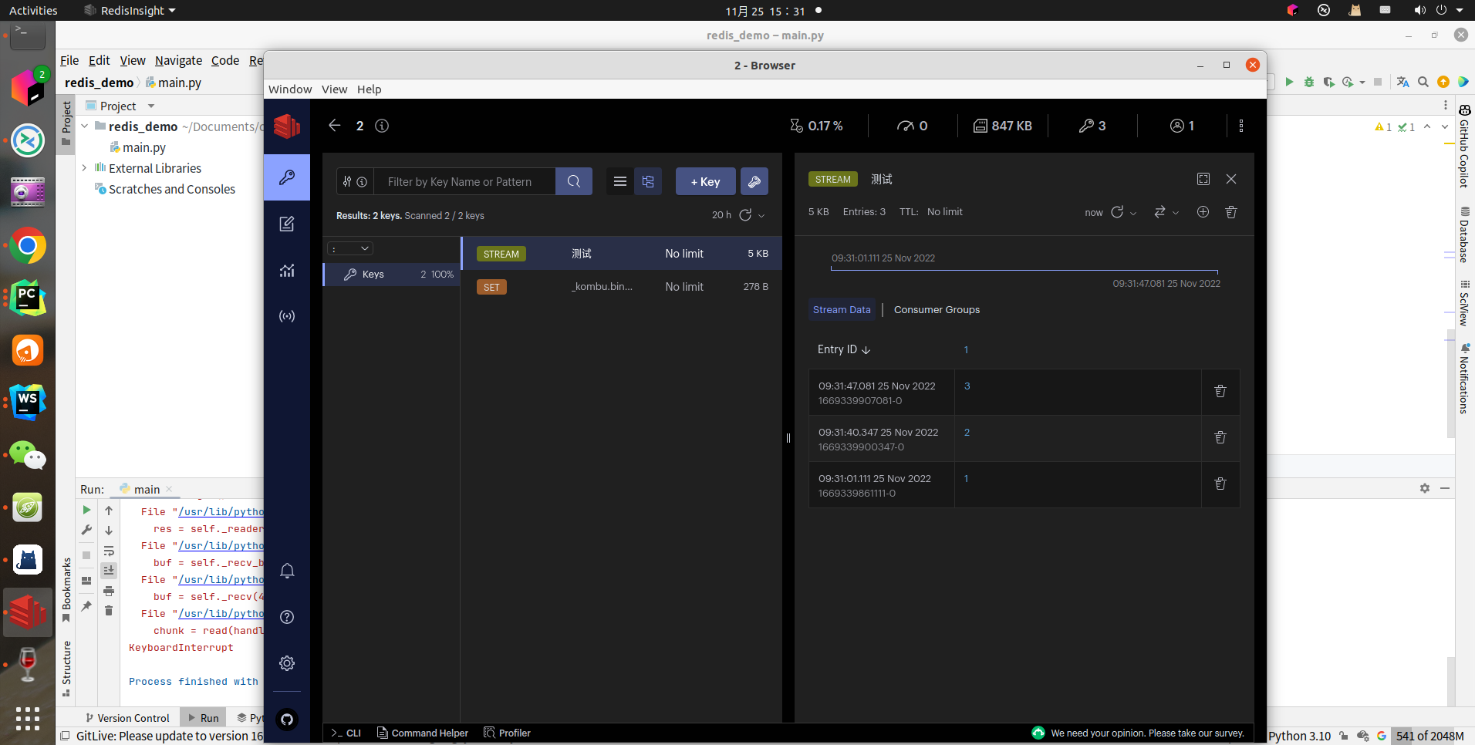Expand the External Libraries tree node
Viewport: 1475px width, 745px height.
click(84, 168)
